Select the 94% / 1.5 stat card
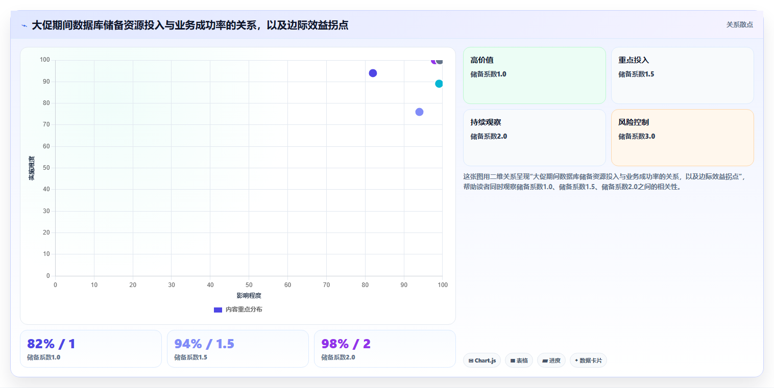Screen dimensions: 774x388 tap(238, 349)
